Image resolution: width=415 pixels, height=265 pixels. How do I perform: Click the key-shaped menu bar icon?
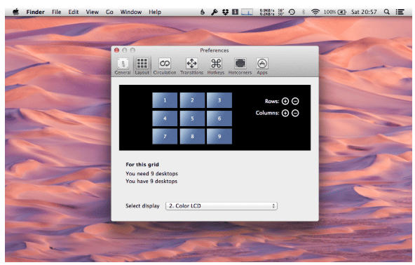click(x=214, y=12)
